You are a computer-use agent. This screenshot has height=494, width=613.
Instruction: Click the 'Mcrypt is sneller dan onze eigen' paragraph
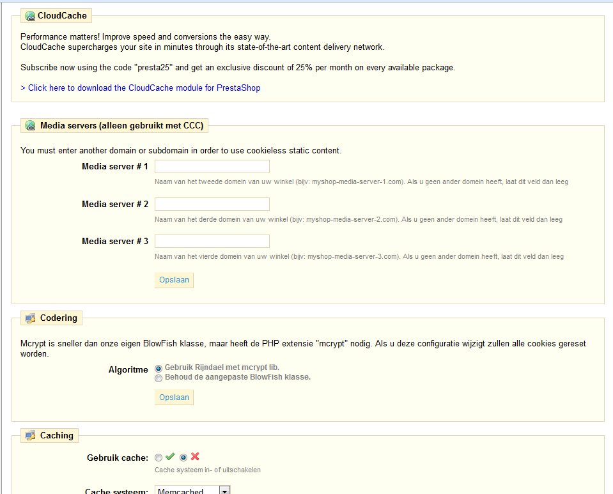pyautogui.click(x=303, y=349)
